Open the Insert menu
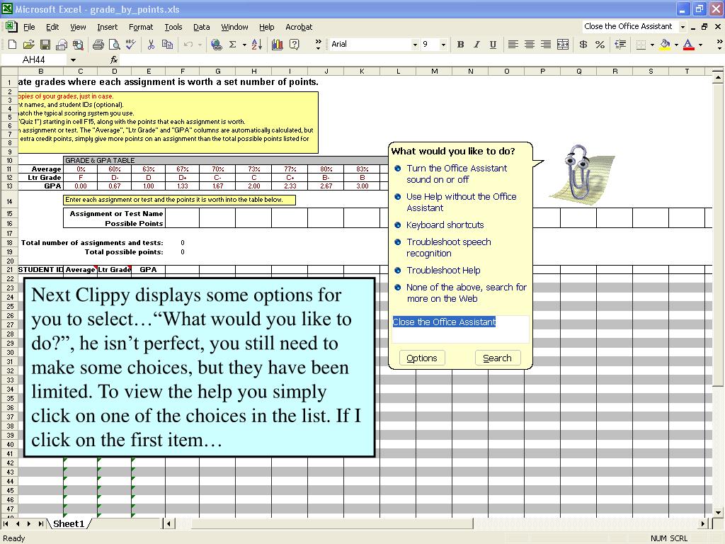Image resolution: width=725 pixels, height=544 pixels. tap(108, 27)
